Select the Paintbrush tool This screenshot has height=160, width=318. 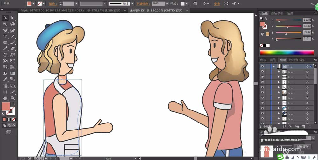(x=13, y=43)
